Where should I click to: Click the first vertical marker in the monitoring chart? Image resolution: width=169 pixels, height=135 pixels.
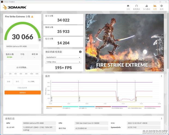pos(51,91)
